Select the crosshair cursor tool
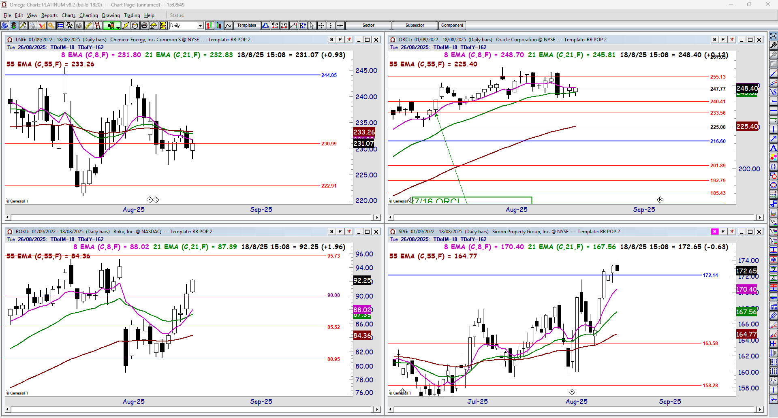Screen dimensions: 778x418 (321, 26)
